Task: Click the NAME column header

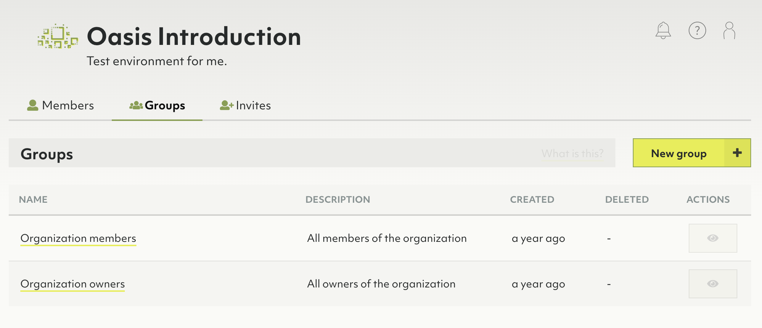Action: pos(33,199)
